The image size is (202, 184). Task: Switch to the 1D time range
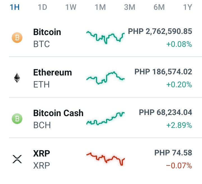click(42, 7)
